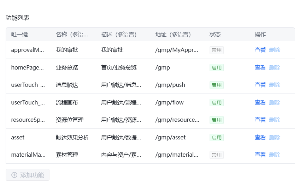Viewport: 305px width, 186px height.
Task: Click the 启用 status tag for 业务总览
Action: point(216,67)
